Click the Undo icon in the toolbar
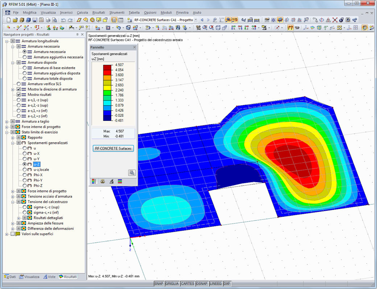377x289 pixels. coord(64,20)
